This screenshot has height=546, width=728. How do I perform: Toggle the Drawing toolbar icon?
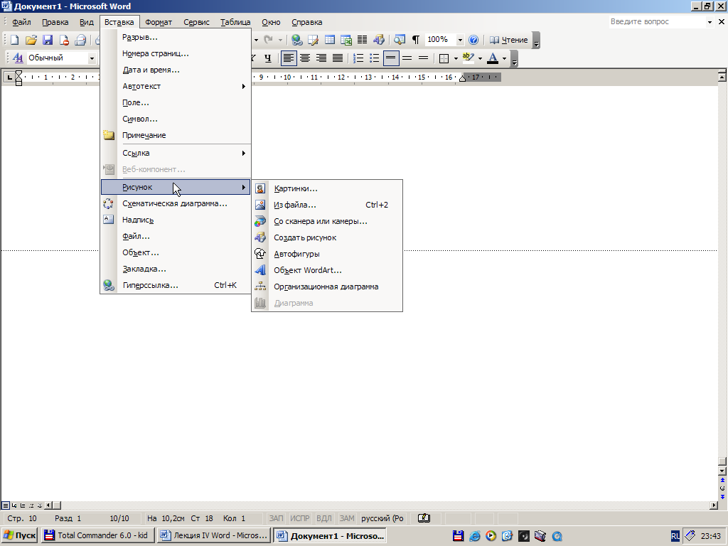pyautogui.click(x=378, y=40)
